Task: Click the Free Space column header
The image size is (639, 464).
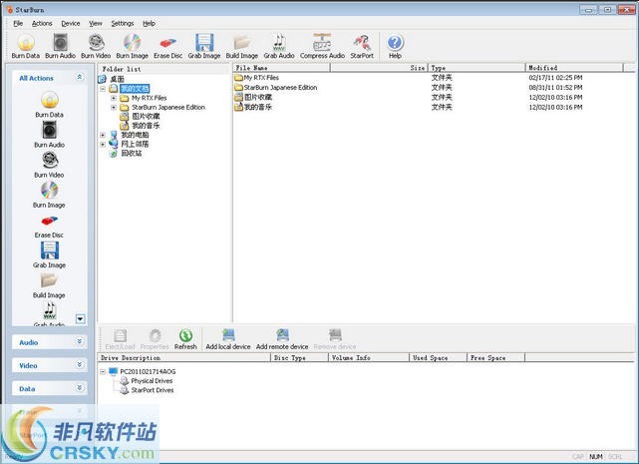Action: 496,358
